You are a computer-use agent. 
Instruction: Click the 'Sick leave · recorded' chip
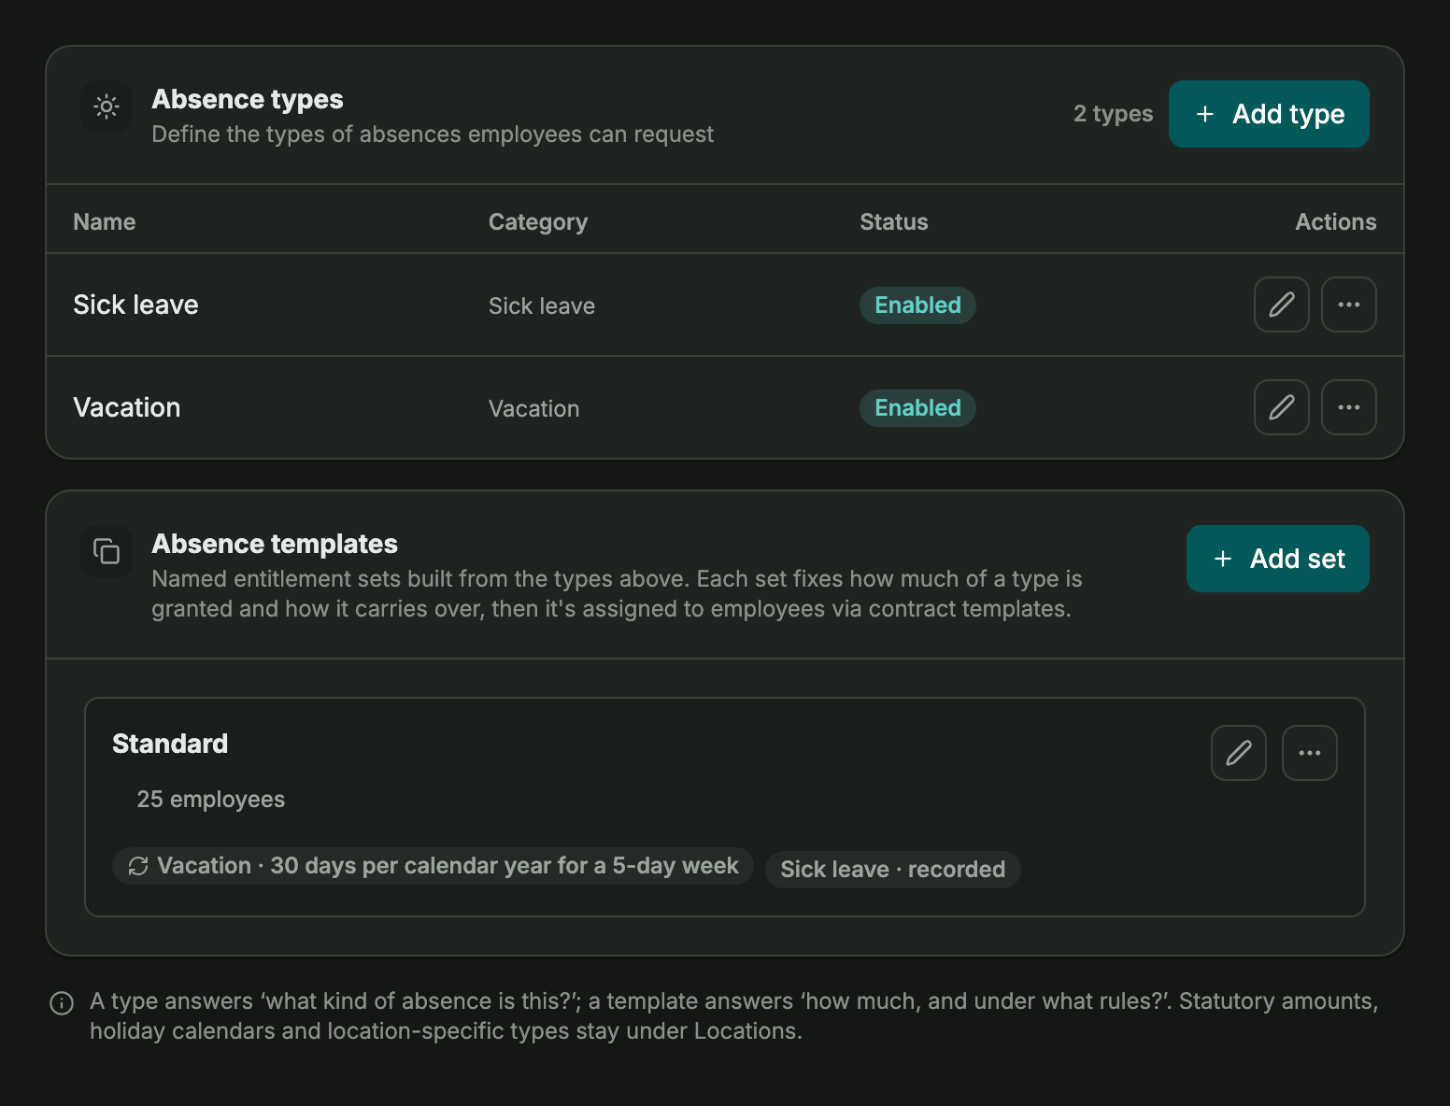click(x=892, y=870)
